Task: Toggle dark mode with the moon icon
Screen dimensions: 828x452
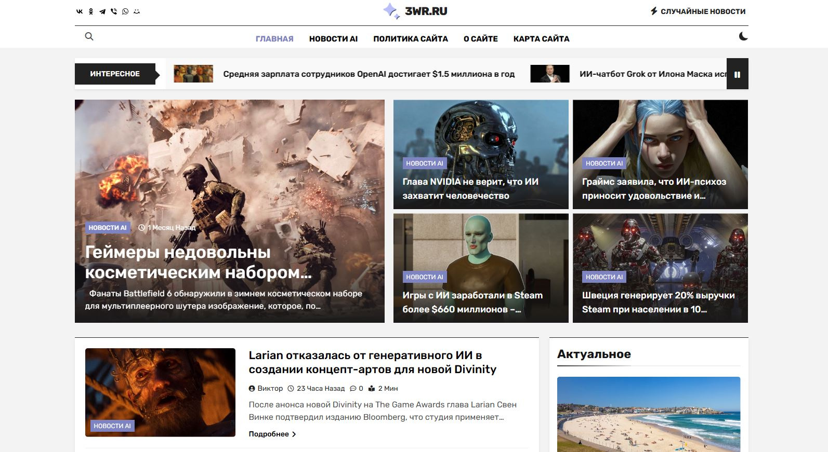Action: point(743,36)
